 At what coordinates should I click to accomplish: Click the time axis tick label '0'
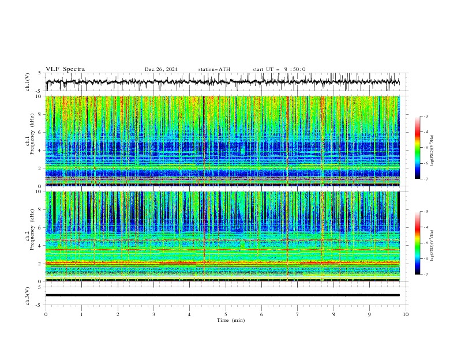pos(46,314)
